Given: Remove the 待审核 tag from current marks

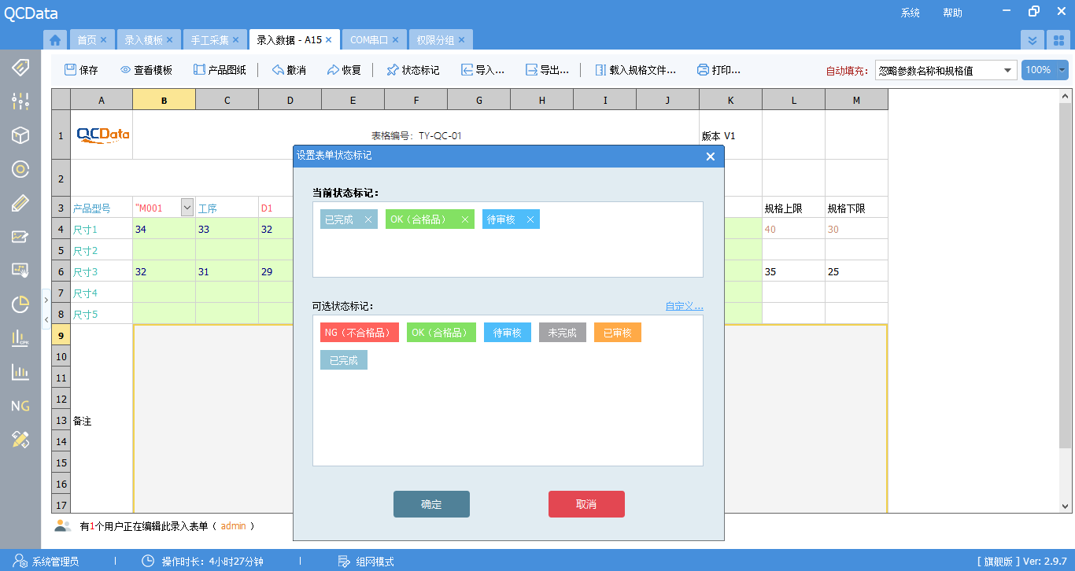Looking at the screenshot, I should (530, 219).
